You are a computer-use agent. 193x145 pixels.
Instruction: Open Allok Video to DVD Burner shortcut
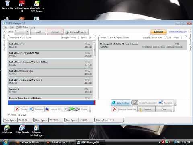[x=37, y=6]
